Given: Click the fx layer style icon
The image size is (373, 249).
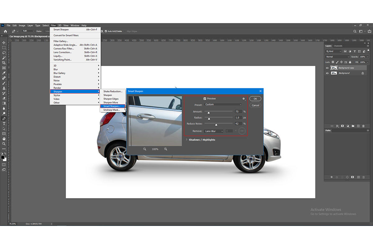Looking at the screenshot, I should (337, 126).
